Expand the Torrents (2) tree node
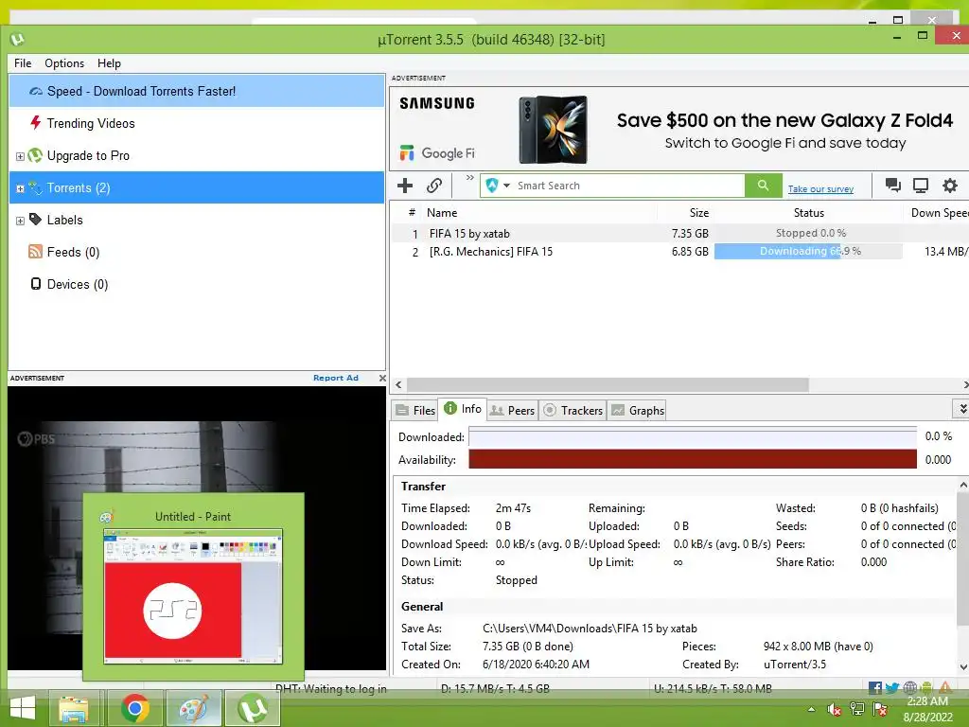 pos(20,188)
